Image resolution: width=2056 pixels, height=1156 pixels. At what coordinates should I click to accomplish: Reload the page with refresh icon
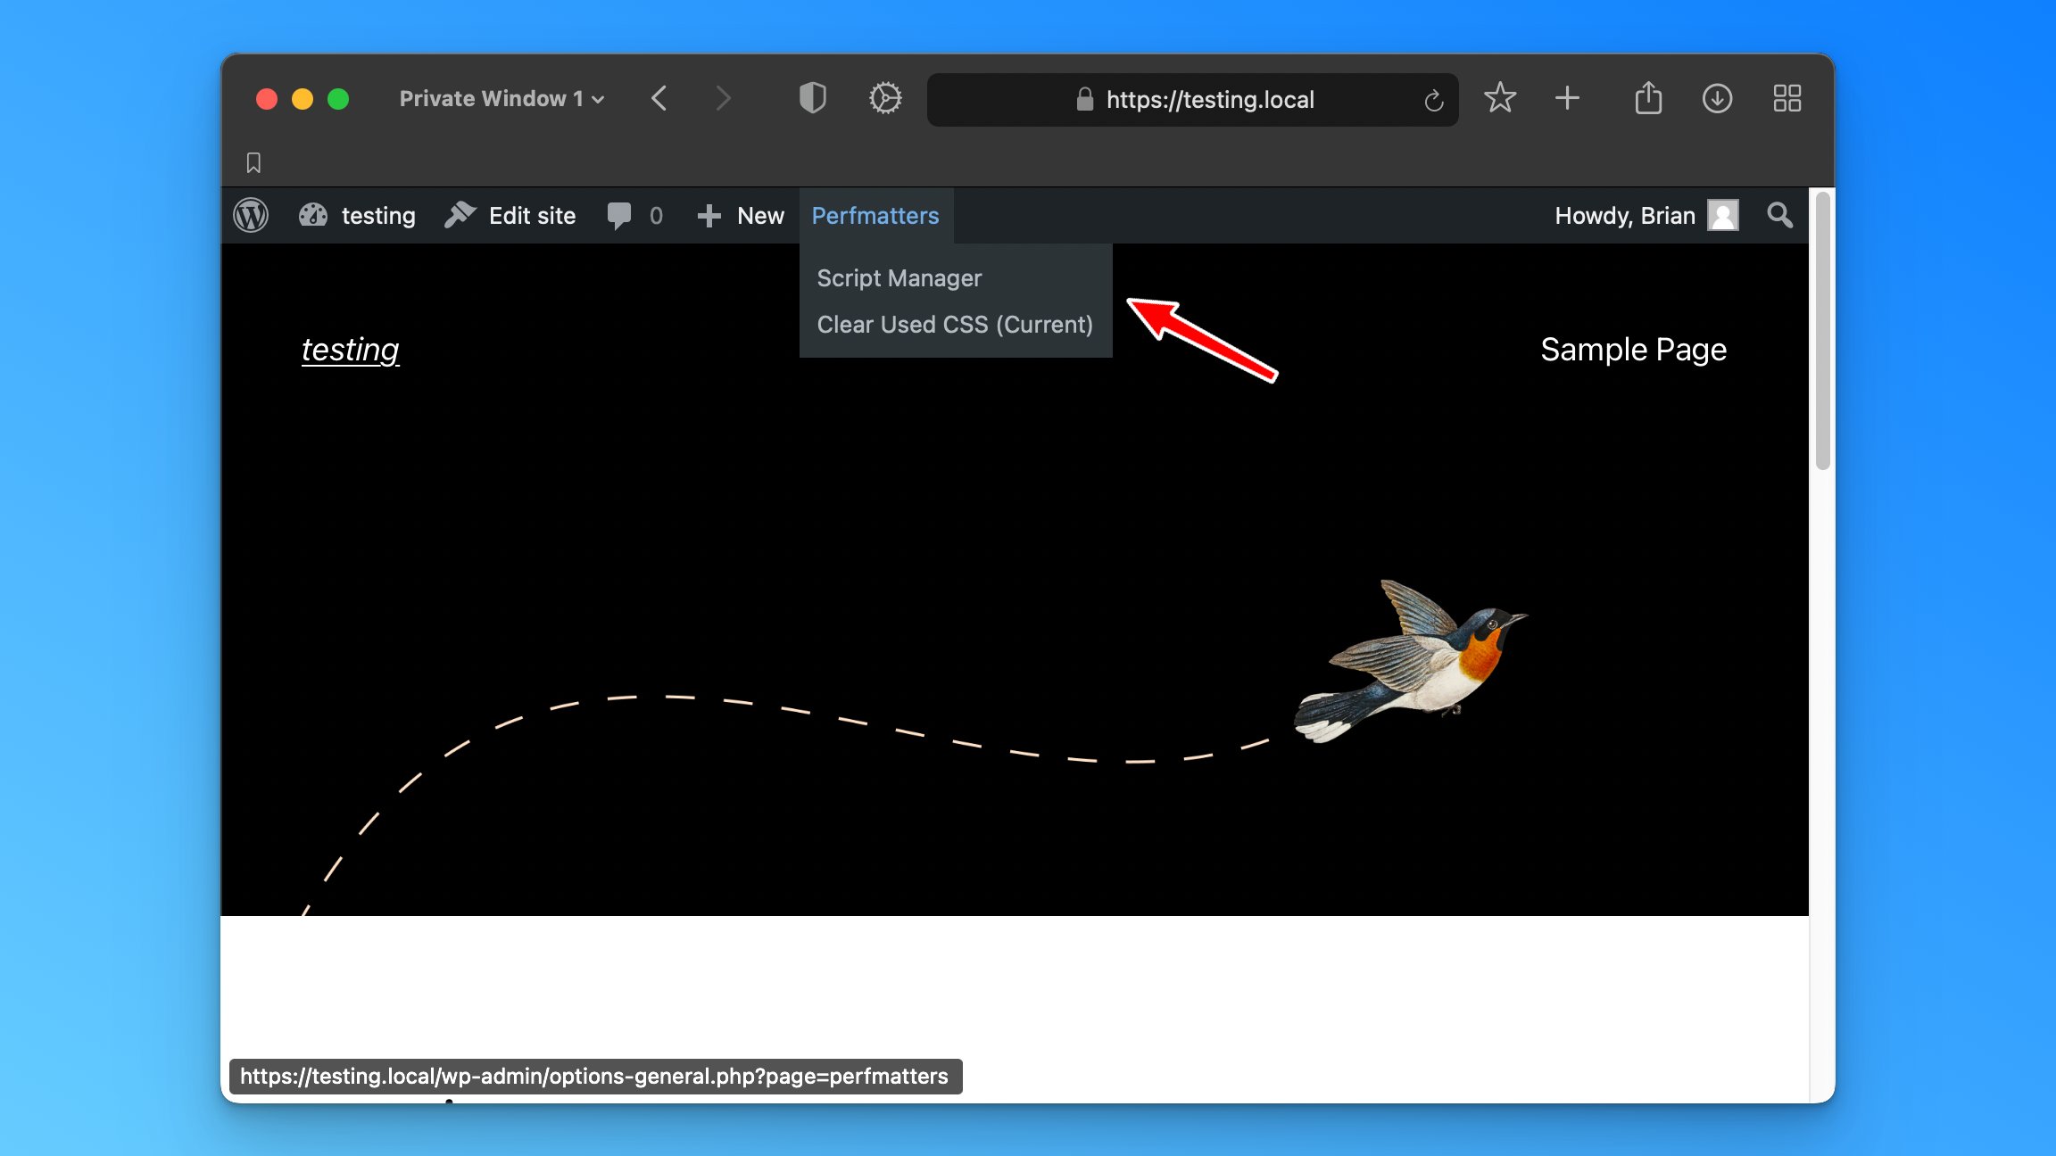1433,100
